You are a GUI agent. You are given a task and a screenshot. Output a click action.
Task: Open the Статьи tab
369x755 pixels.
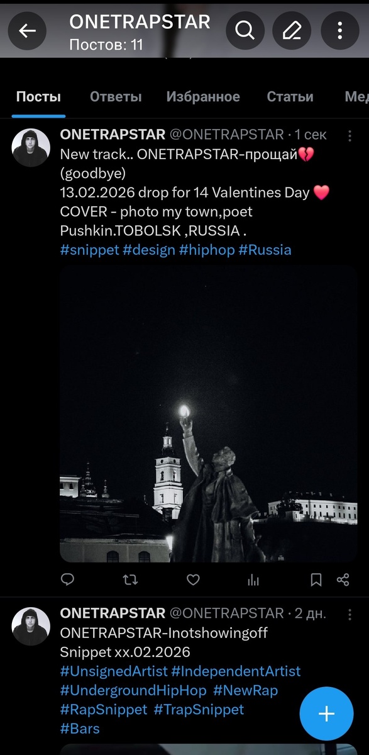290,97
